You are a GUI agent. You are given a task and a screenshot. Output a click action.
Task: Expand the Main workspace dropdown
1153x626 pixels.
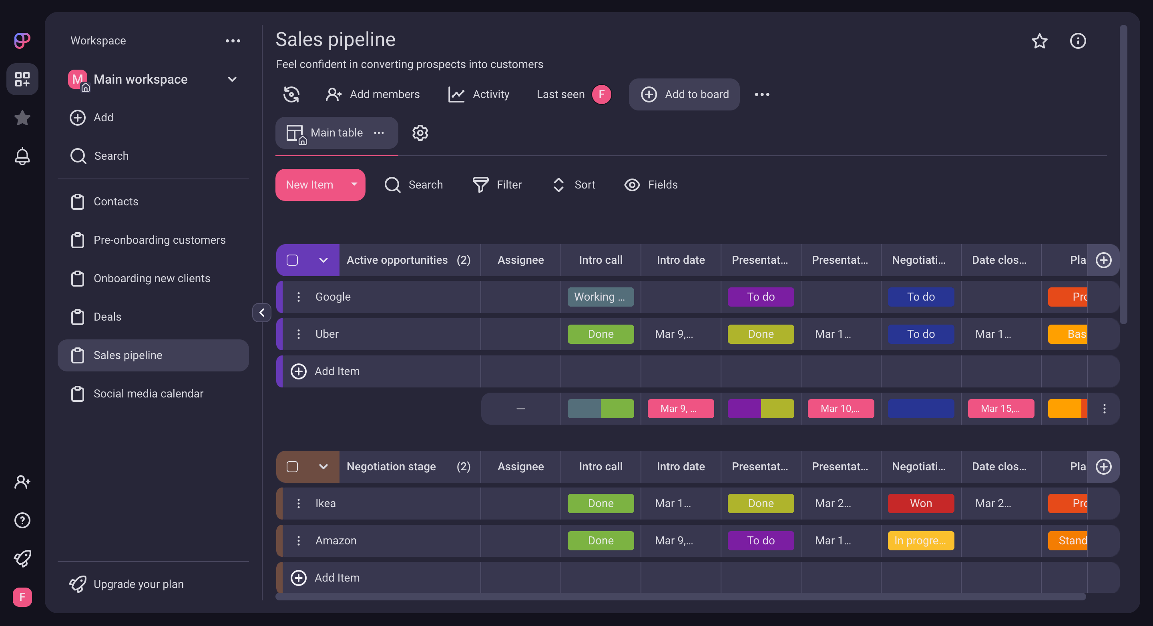[x=232, y=79]
